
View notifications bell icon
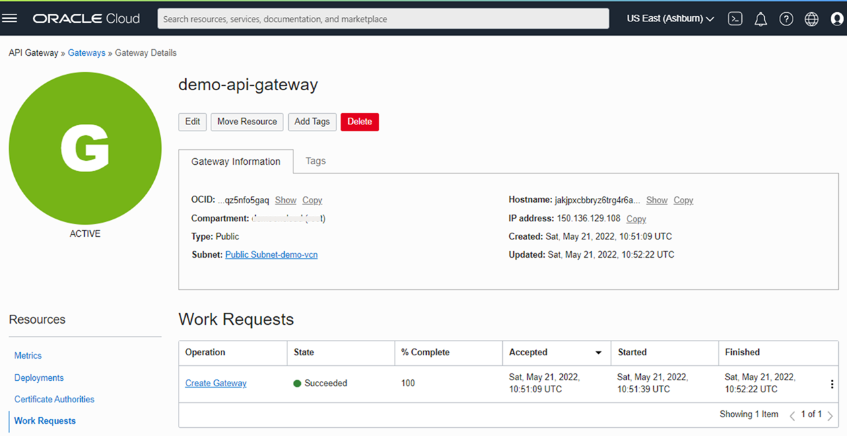[x=760, y=19]
